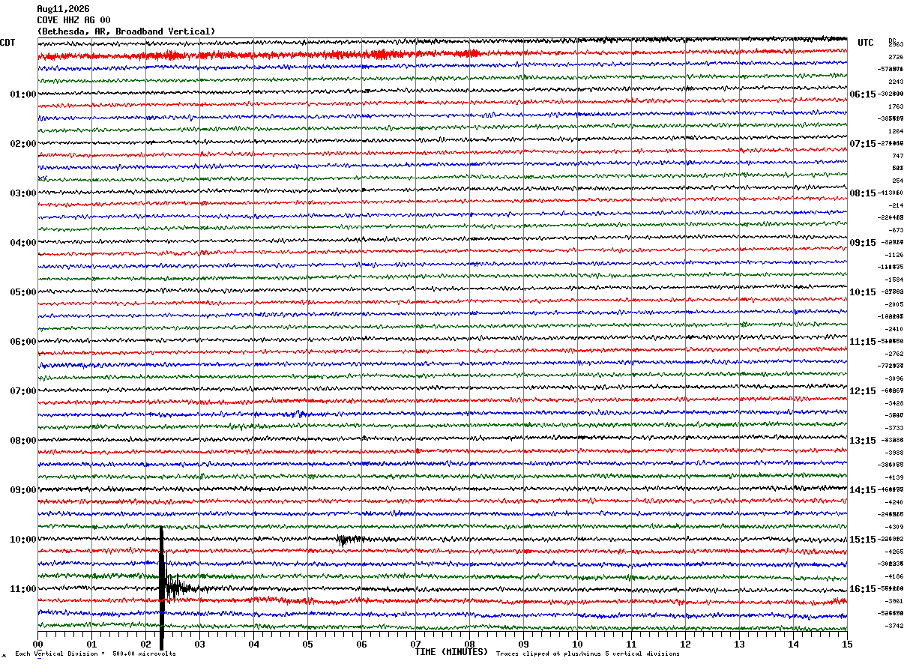Select the 11:00 CDT hour label
This screenshot has height=664, width=907.
[x=23, y=589]
